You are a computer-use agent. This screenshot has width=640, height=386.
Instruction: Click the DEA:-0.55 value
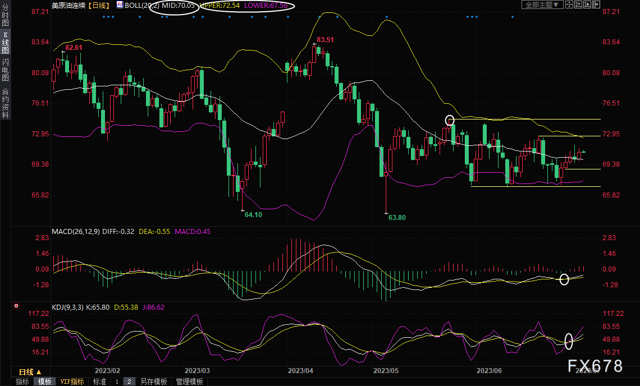(x=154, y=231)
